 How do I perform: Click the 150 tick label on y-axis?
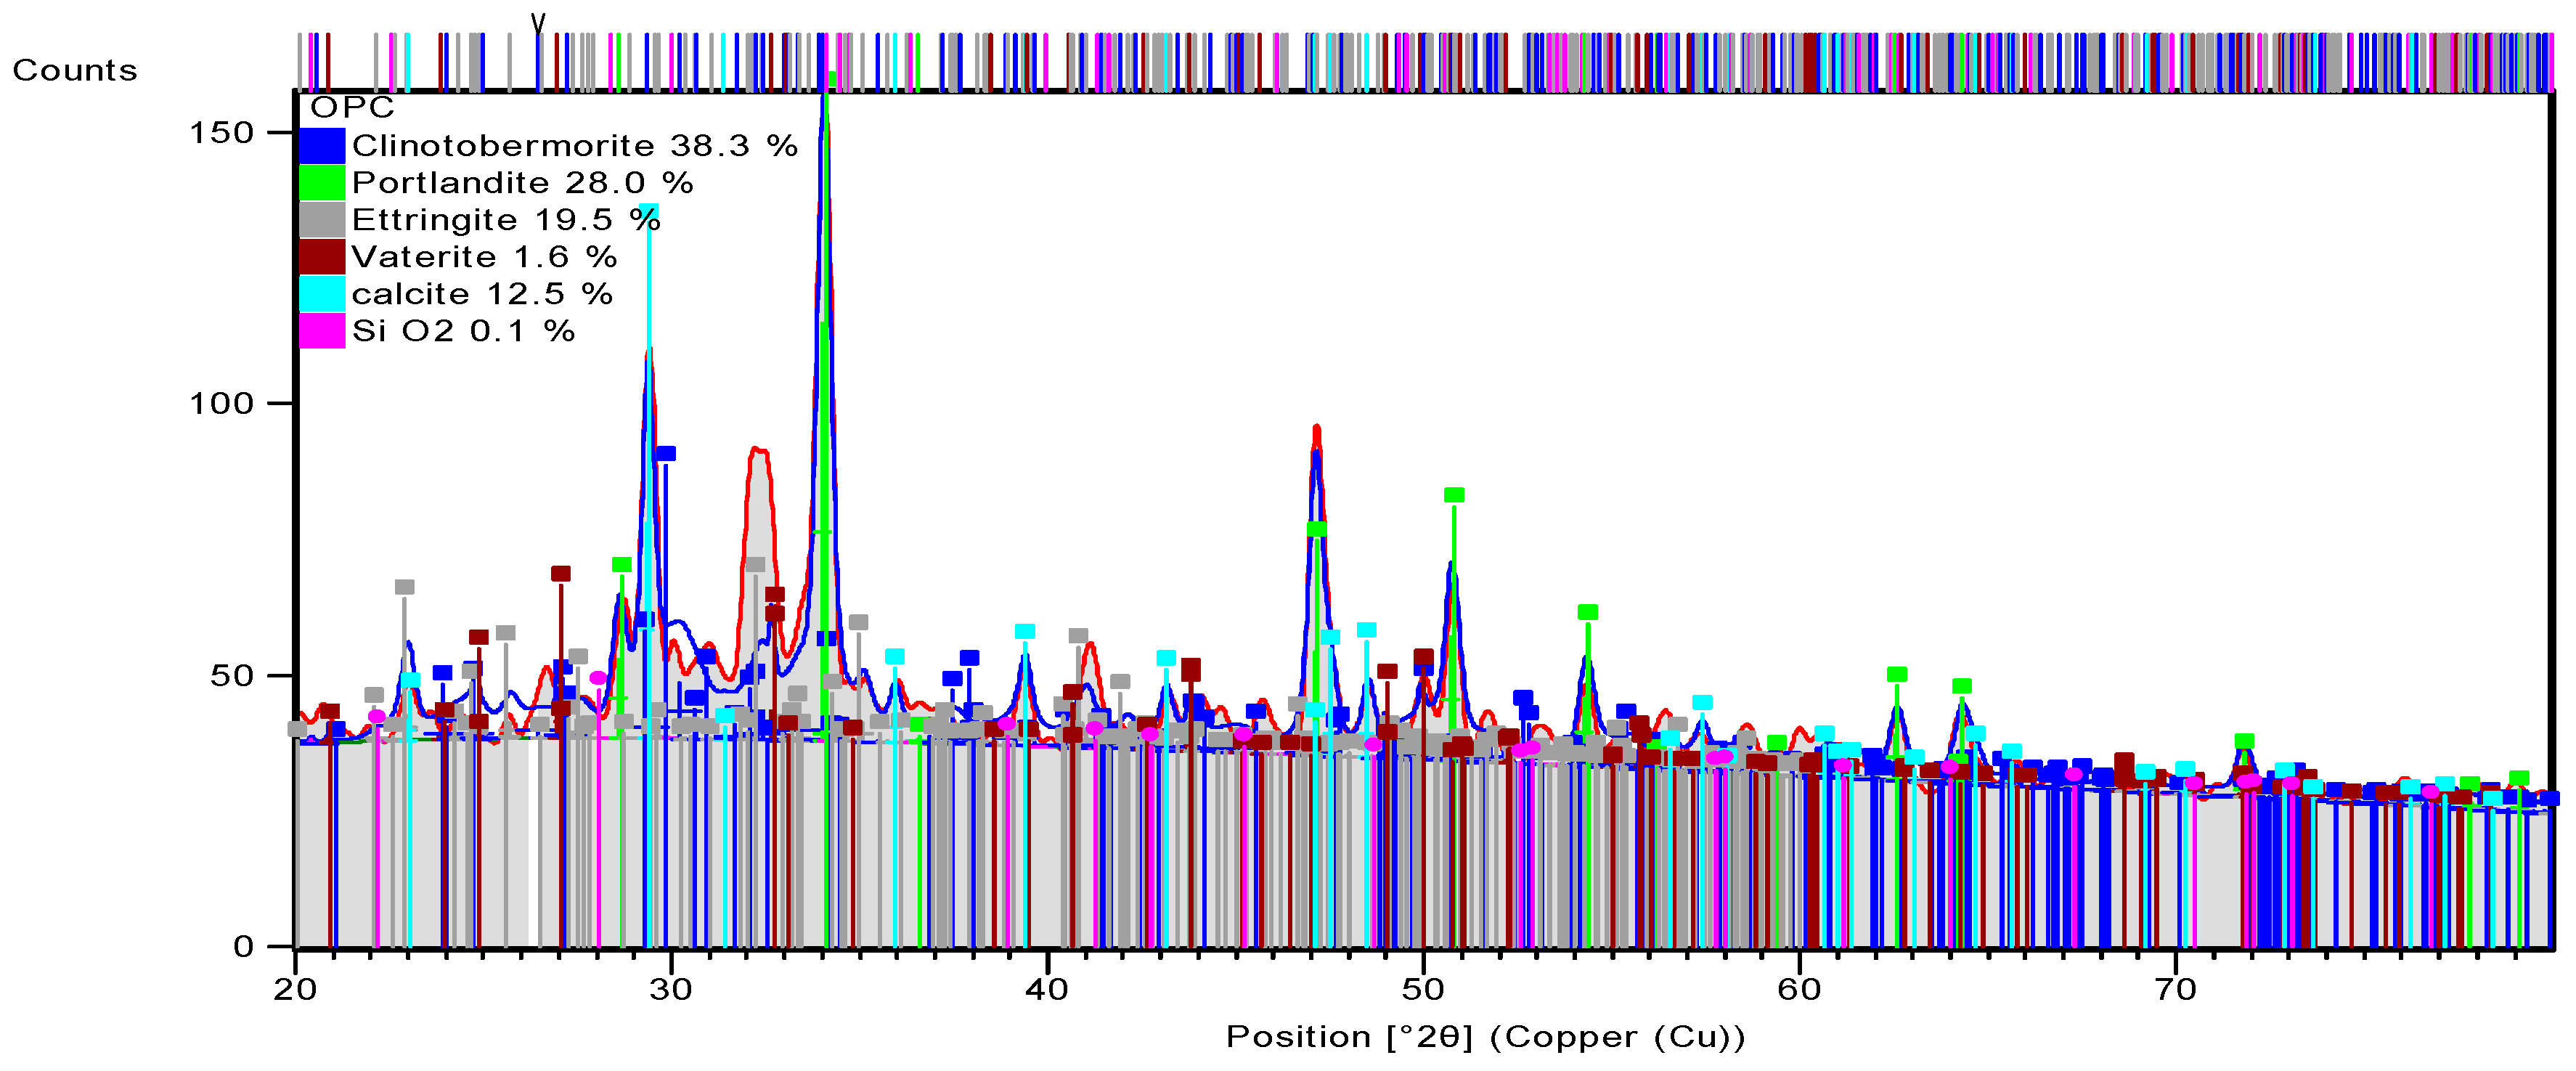click(222, 133)
